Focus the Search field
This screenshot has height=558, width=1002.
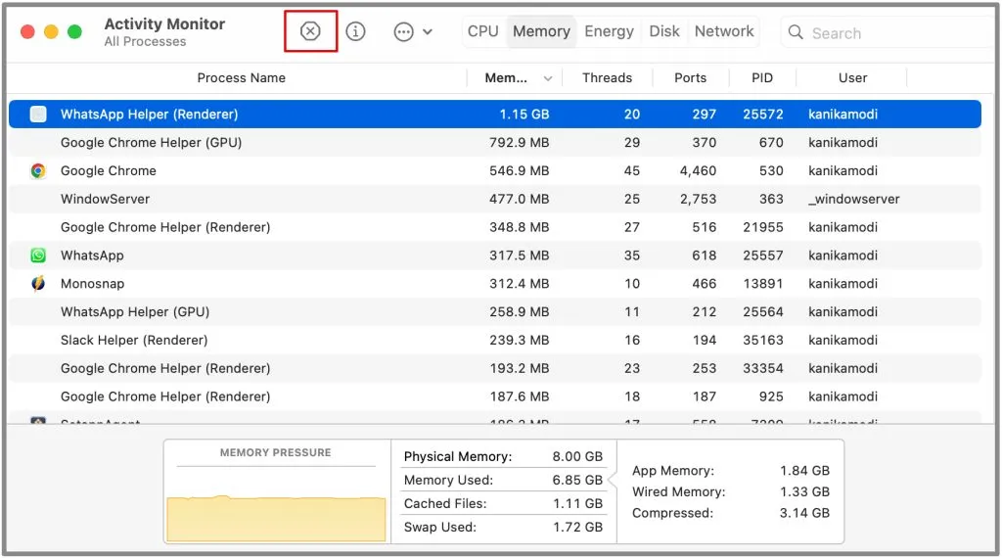(888, 32)
